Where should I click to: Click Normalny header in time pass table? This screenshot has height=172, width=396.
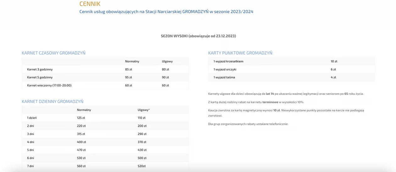(x=132, y=61)
